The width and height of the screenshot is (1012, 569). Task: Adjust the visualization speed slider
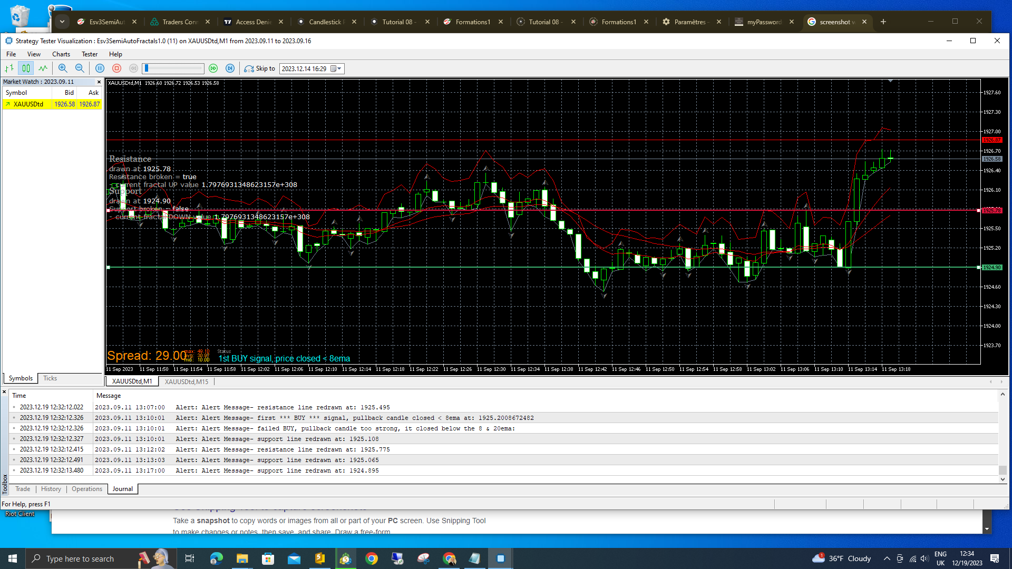tap(173, 68)
